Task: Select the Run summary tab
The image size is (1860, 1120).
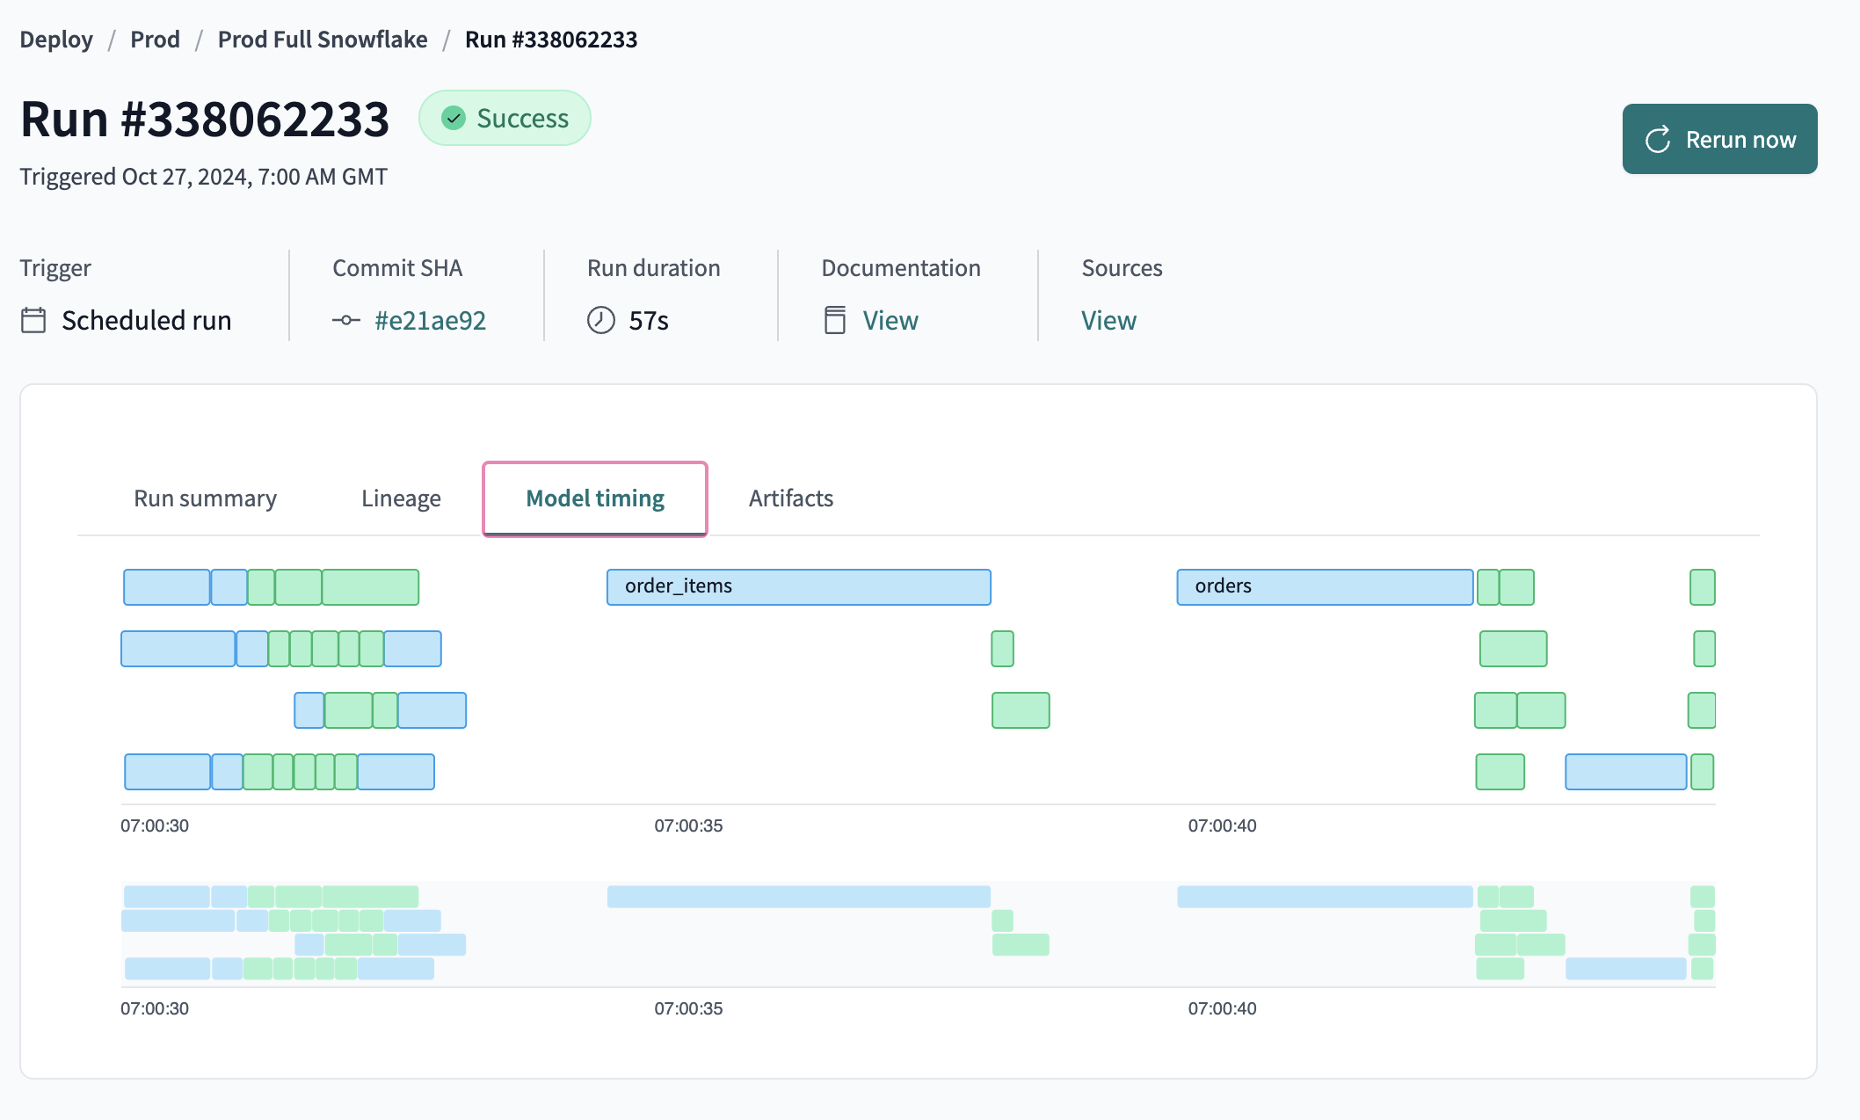Action: coord(205,497)
